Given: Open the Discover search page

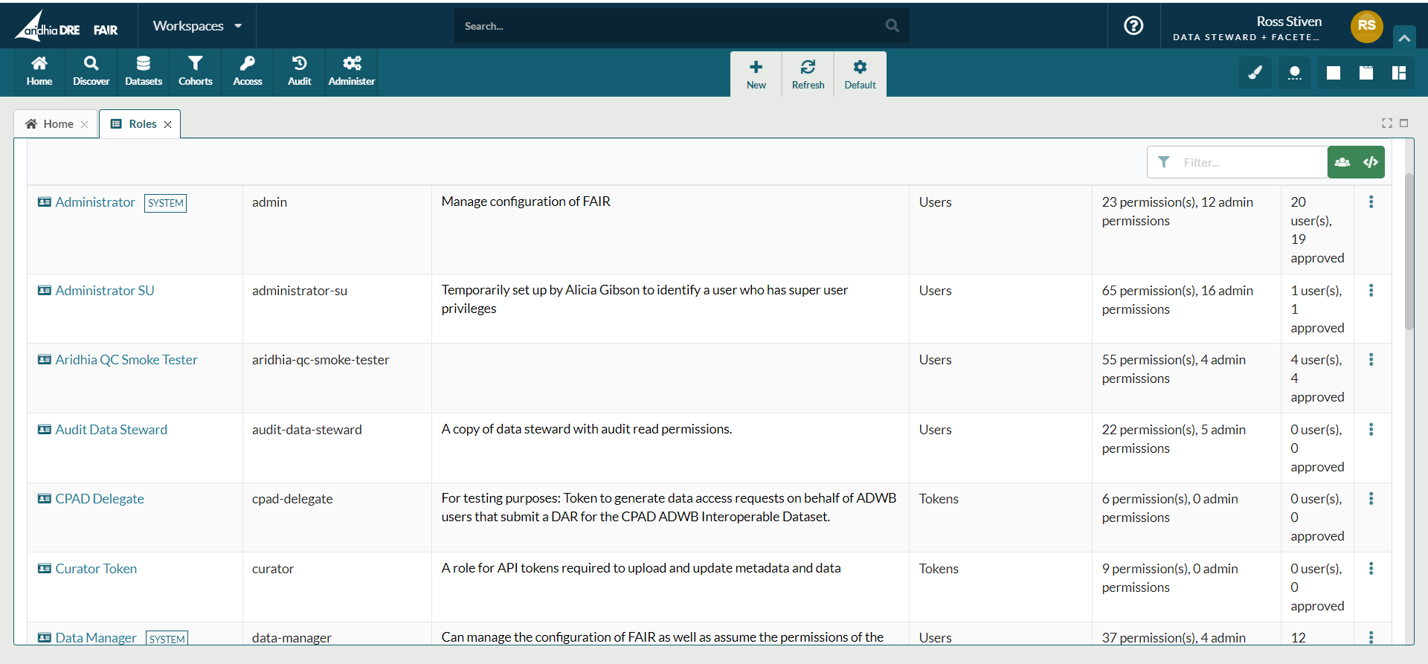Looking at the screenshot, I should [91, 71].
